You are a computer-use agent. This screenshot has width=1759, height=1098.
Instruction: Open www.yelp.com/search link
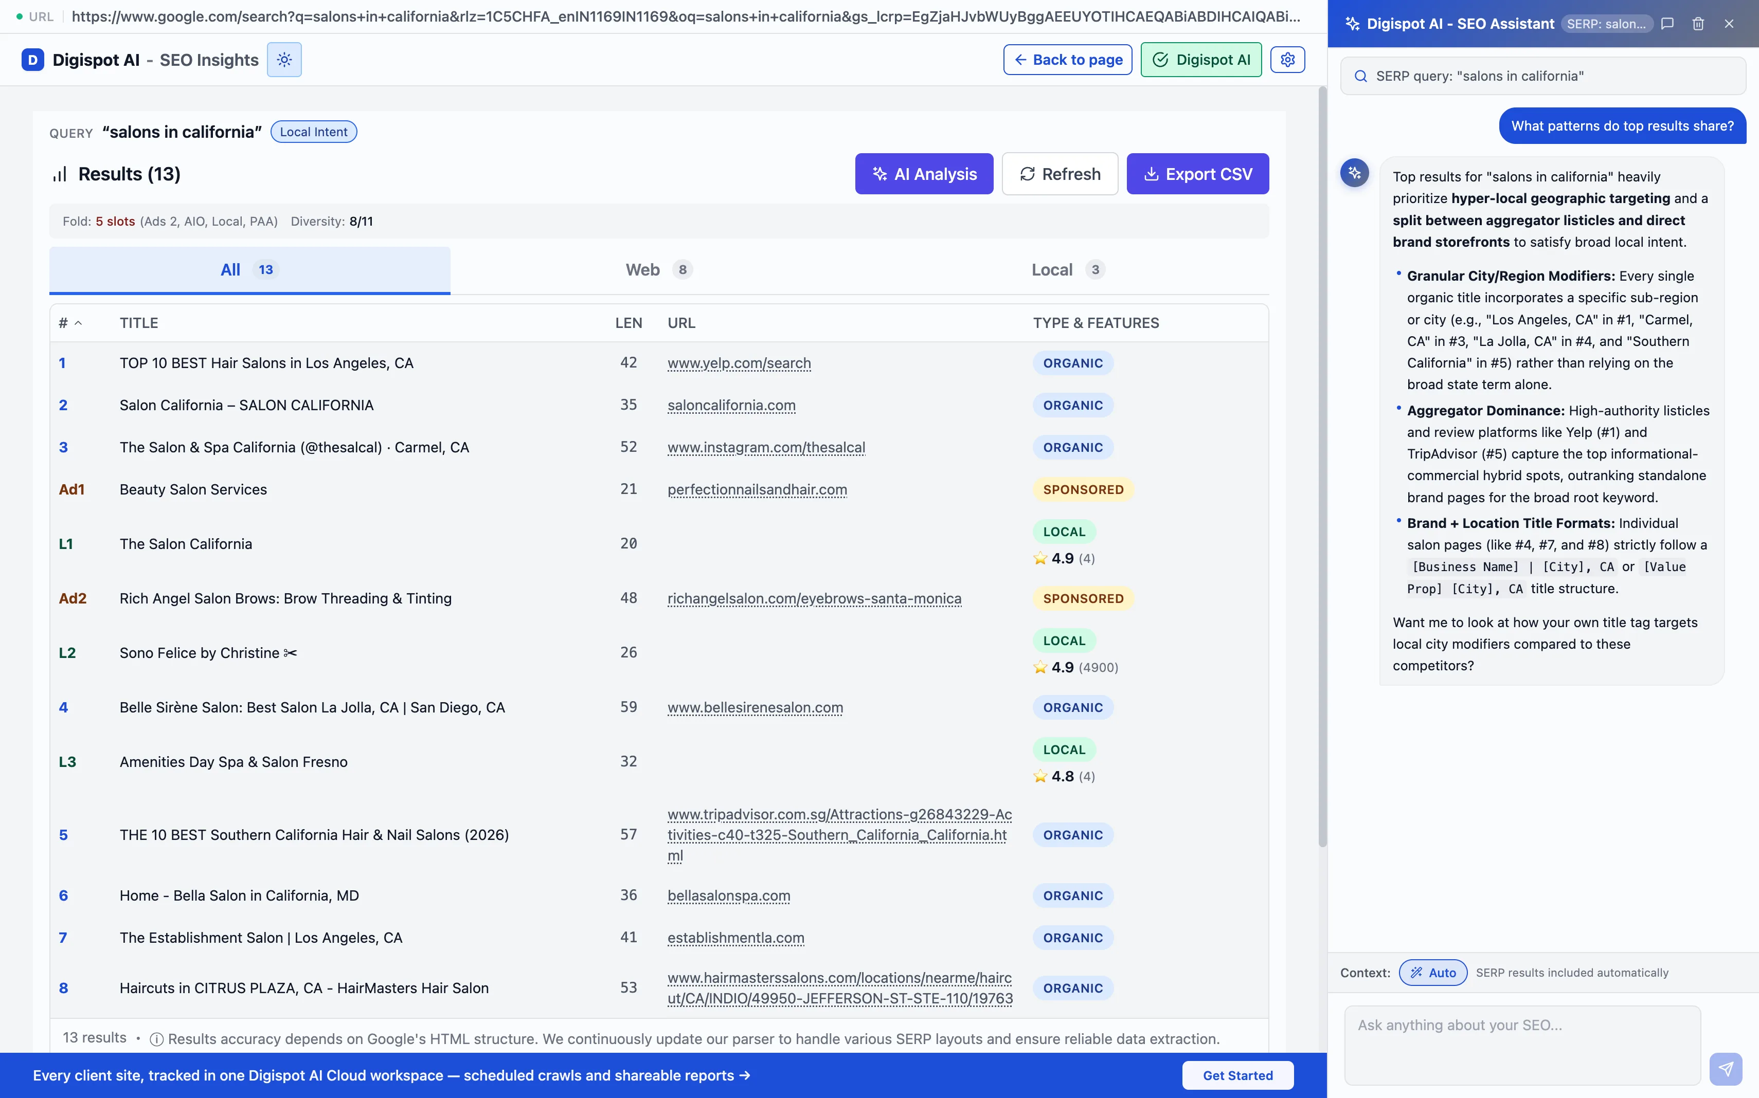coord(739,363)
